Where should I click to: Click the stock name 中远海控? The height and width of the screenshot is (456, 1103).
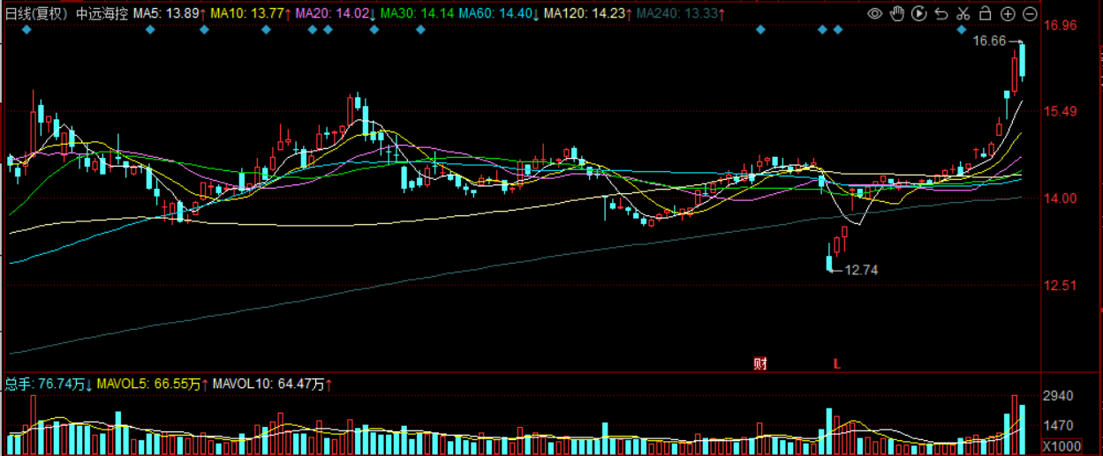pos(102,13)
